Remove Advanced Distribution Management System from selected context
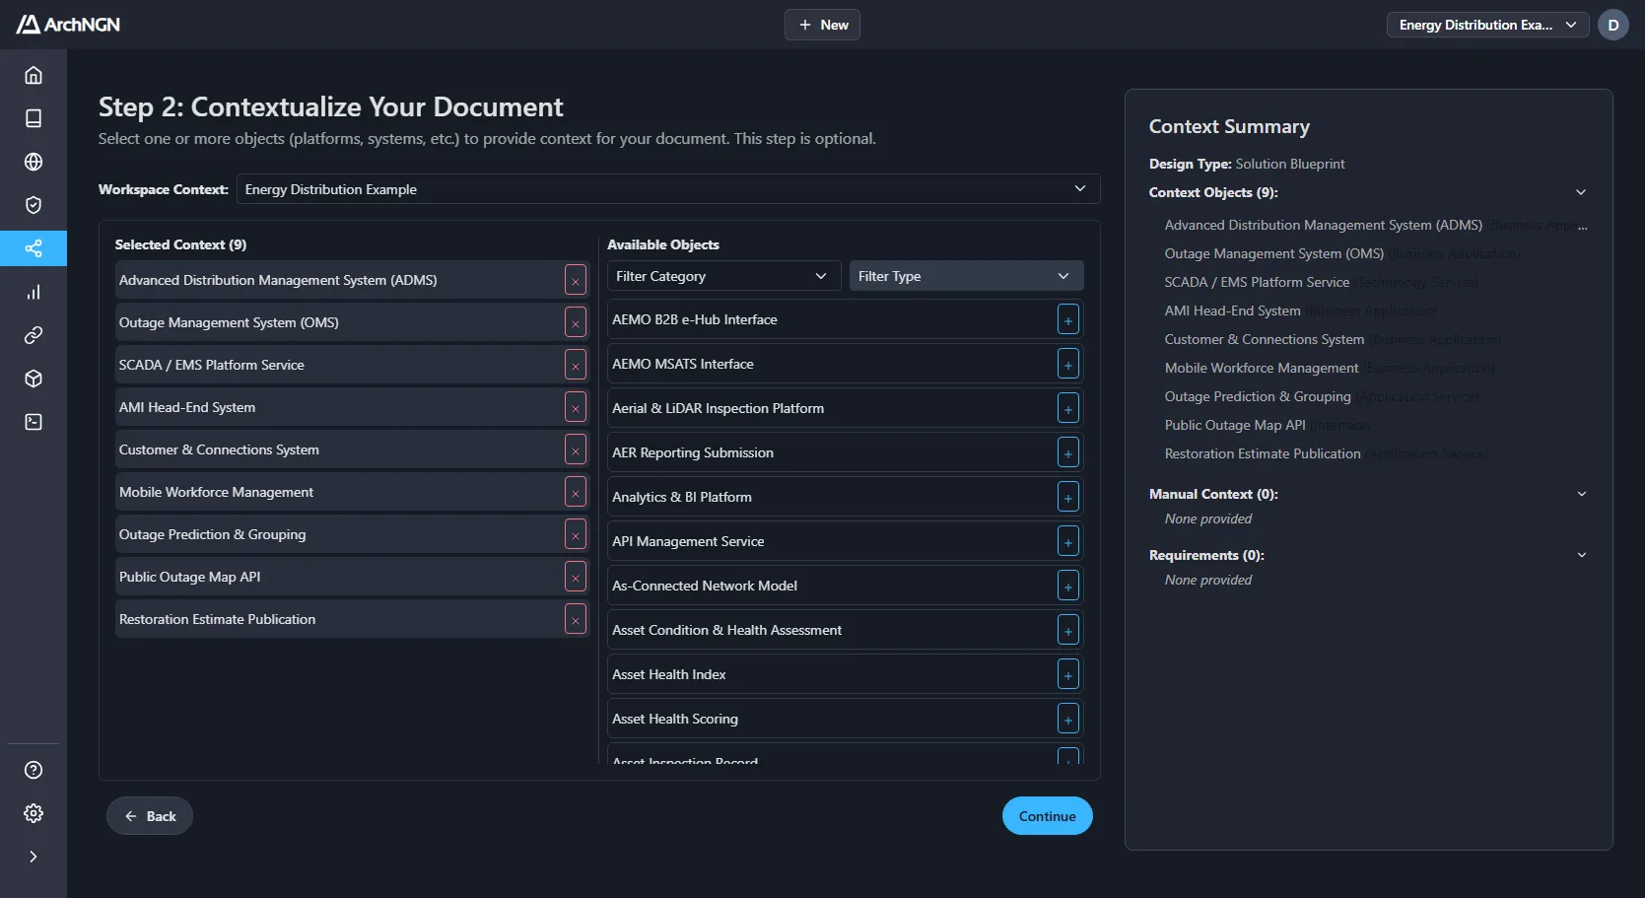Screen dimensions: 1645x898 tap(576, 280)
